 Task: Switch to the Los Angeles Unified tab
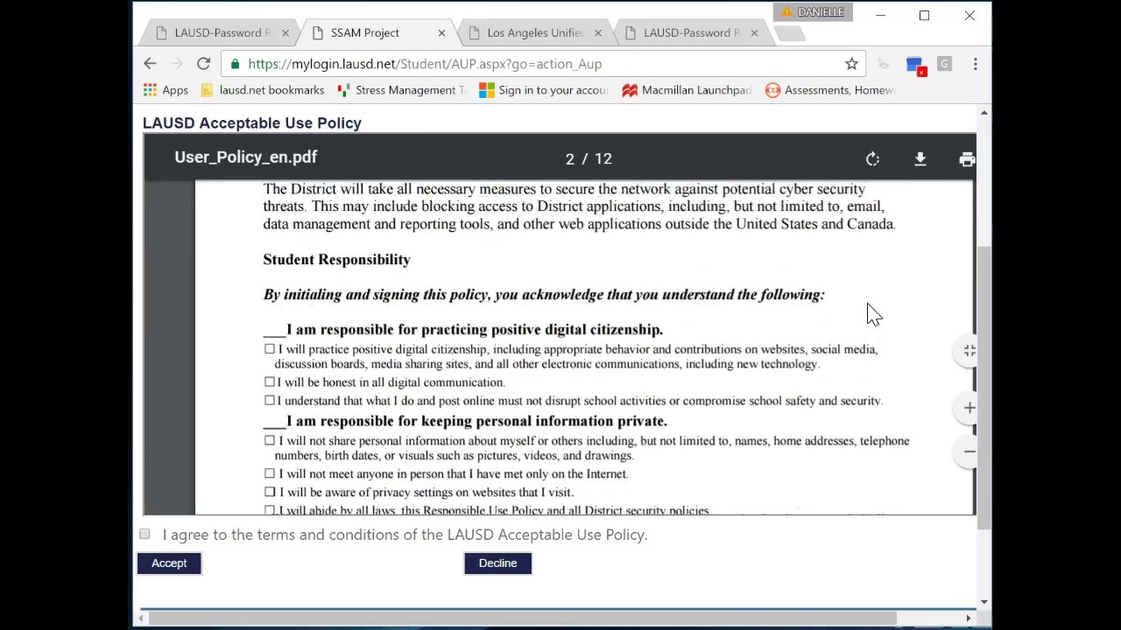tap(533, 33)
